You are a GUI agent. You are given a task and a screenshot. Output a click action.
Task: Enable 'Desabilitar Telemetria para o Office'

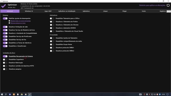click(52, 18)
